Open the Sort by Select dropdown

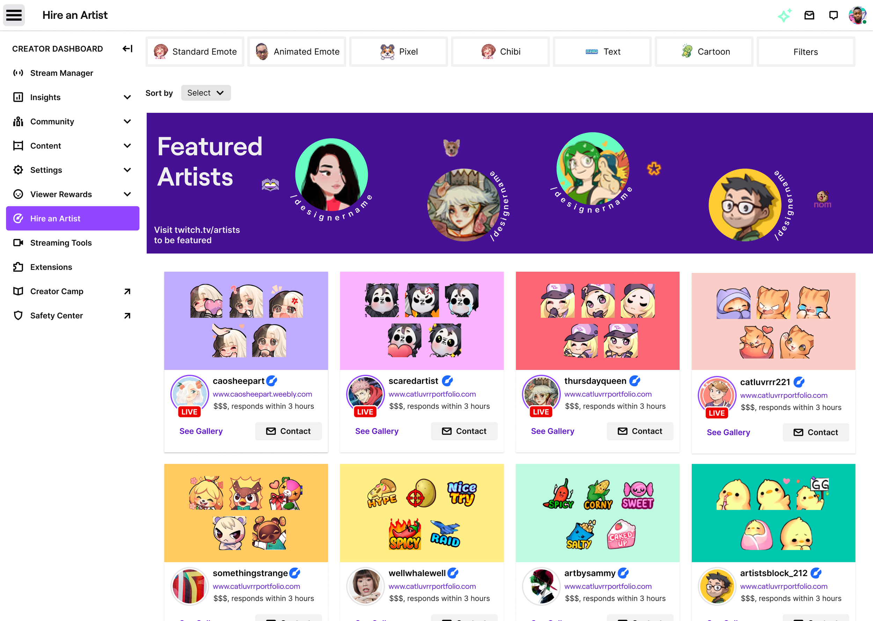206,93
